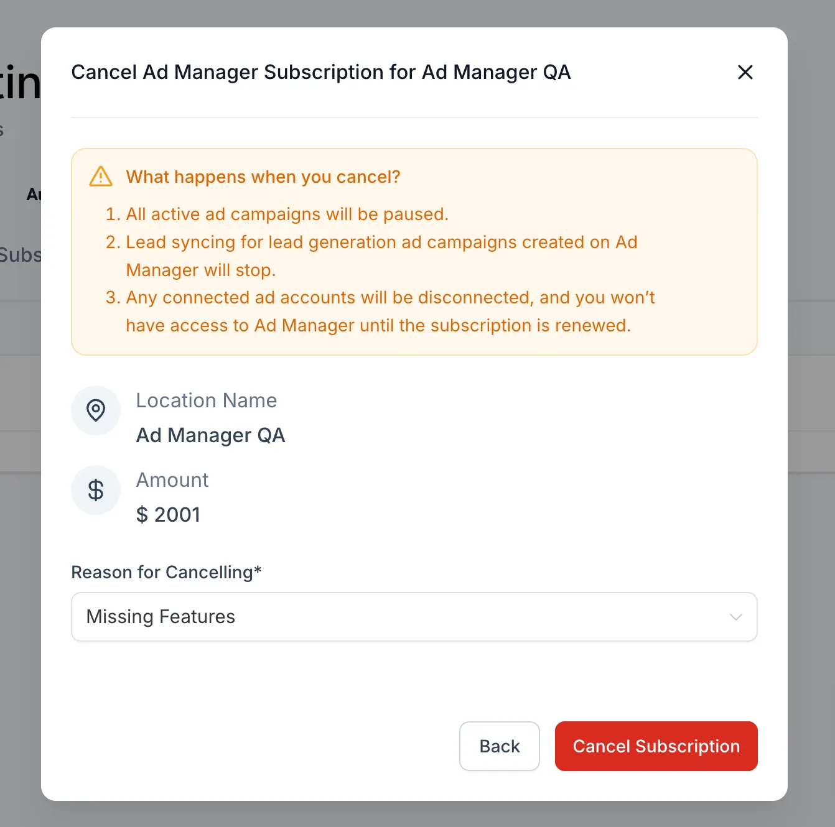The width and height of the screenshot is (835, 827).
Task: Close the cancel subscription dialog
Action: [x=745, y=72]
